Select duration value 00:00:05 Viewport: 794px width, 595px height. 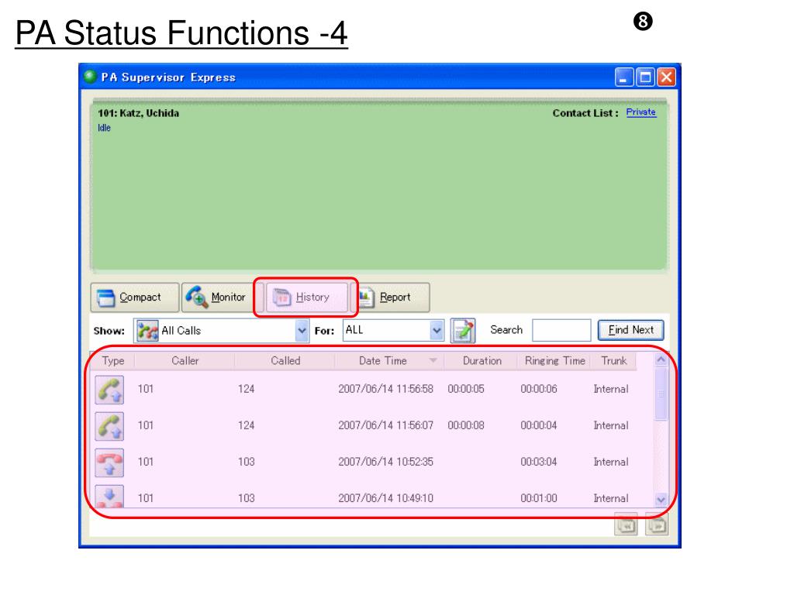click(466, 389)
